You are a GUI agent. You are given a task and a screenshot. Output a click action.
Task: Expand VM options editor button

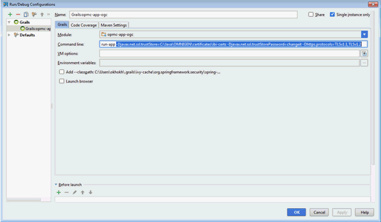click(x=364, y=54)
